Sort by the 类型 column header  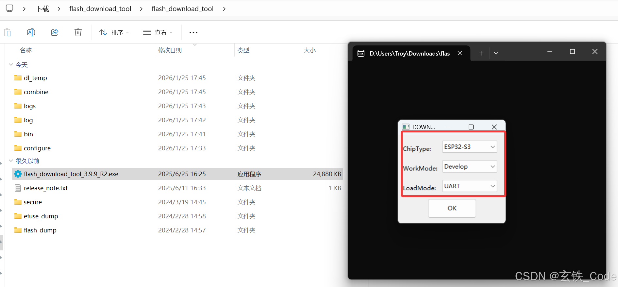click(243, 50)
